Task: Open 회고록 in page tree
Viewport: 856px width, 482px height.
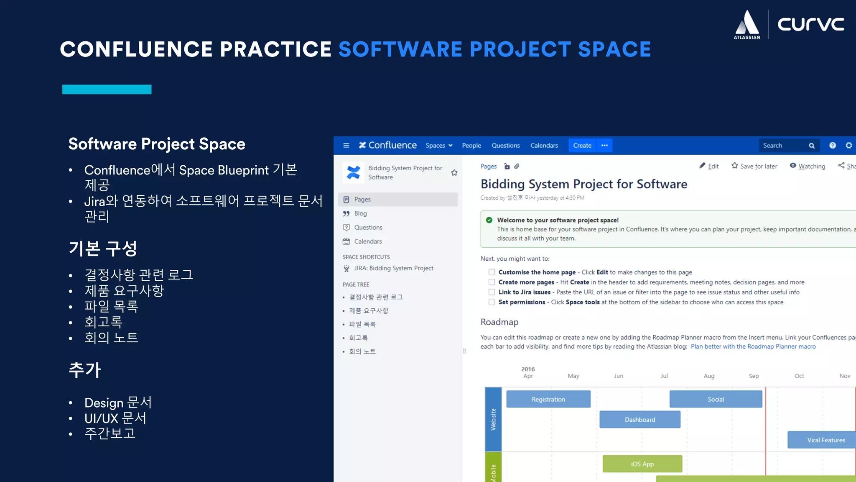Action: [x=358, y=338]
